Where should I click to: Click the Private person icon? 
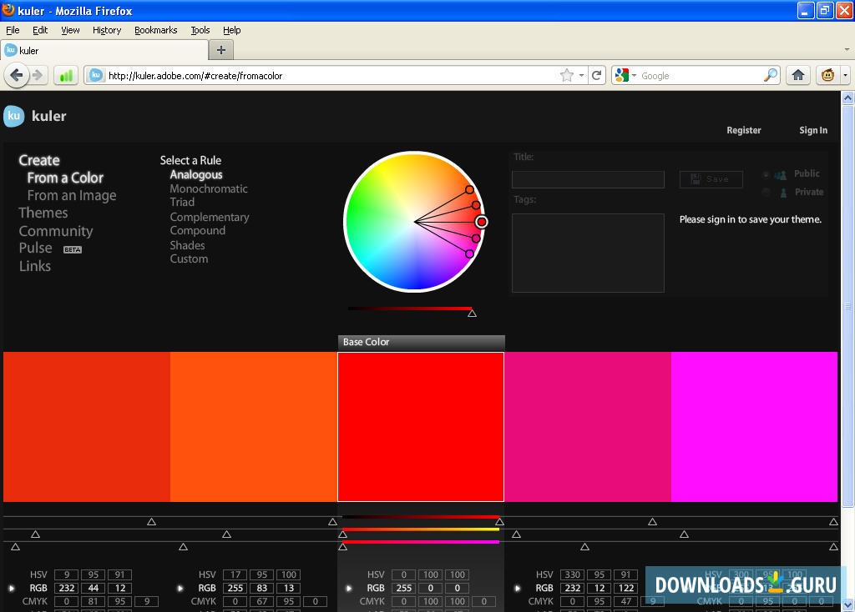pos(783,192)
